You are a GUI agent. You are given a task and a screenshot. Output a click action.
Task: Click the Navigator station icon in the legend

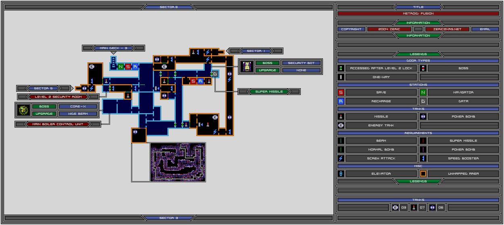pos(423,93)
